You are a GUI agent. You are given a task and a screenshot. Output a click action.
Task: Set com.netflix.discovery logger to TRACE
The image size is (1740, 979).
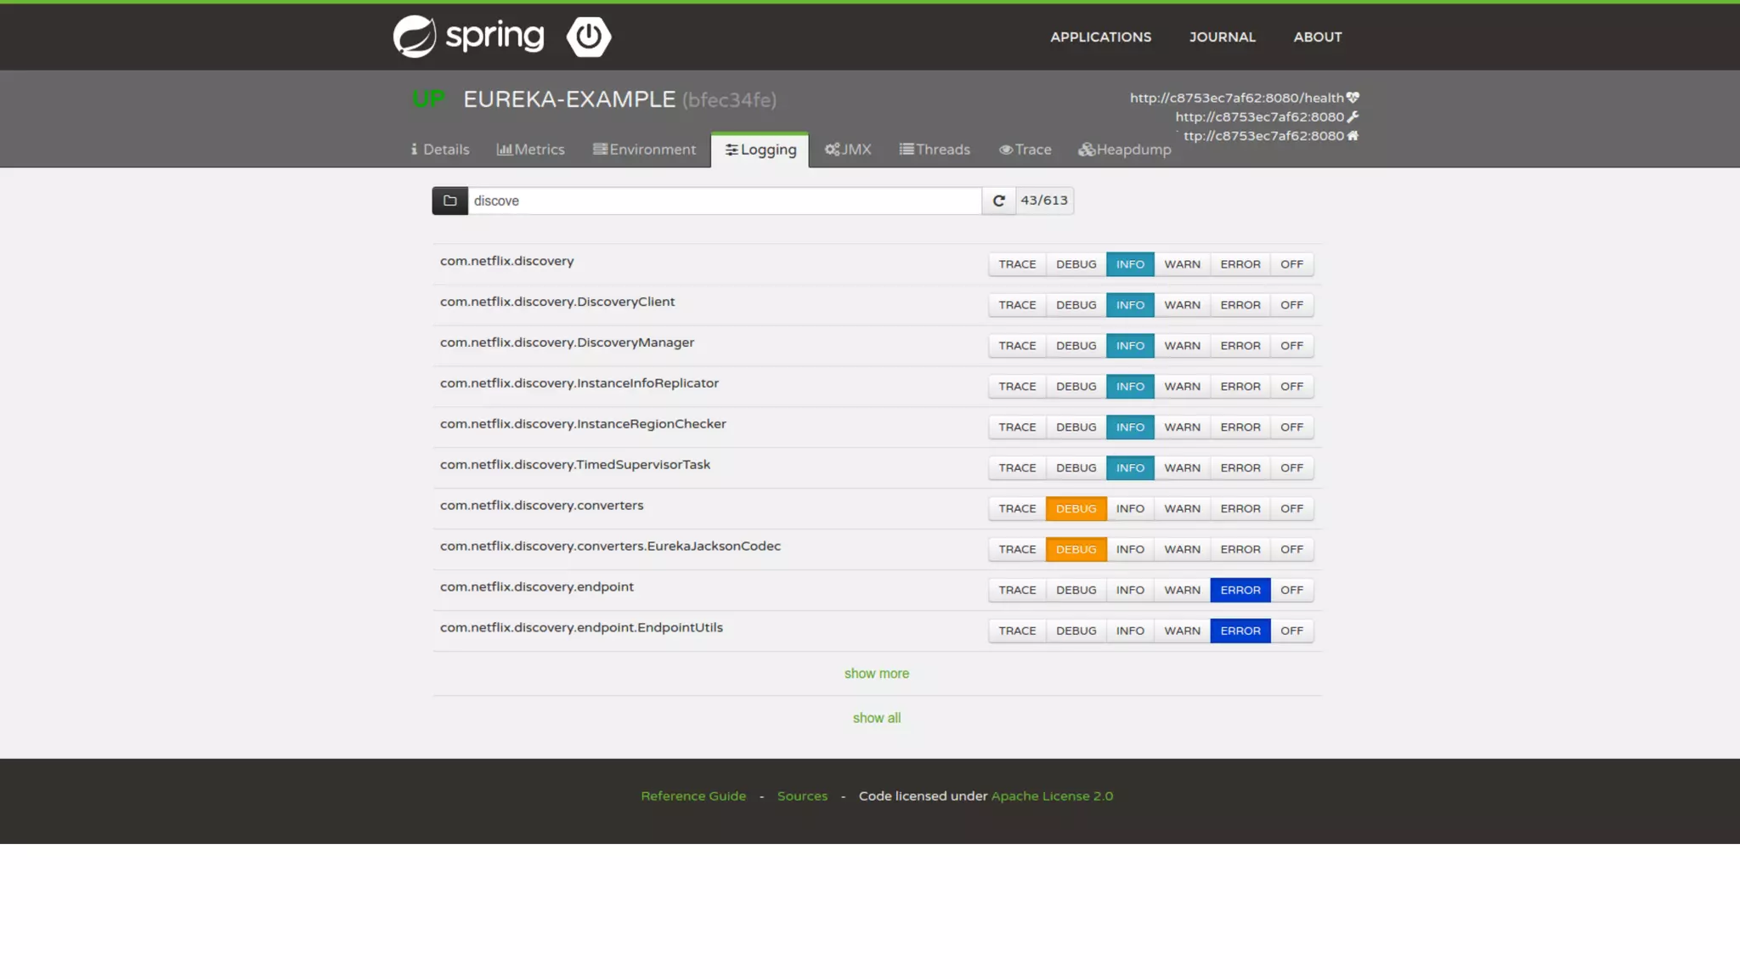point(1017,264)
